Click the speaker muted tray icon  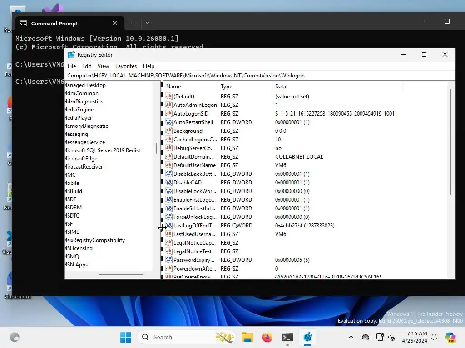pos(391,337)
